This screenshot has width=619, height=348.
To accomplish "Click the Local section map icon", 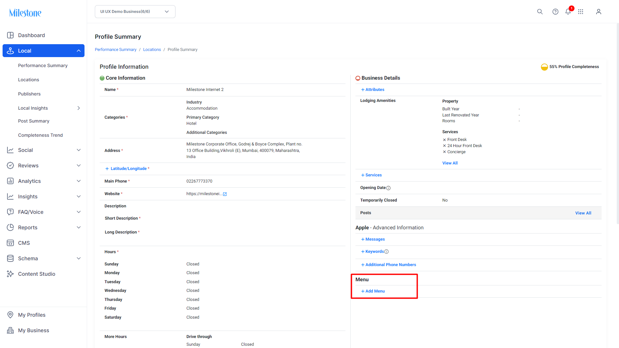I will (x=10, y=51).
